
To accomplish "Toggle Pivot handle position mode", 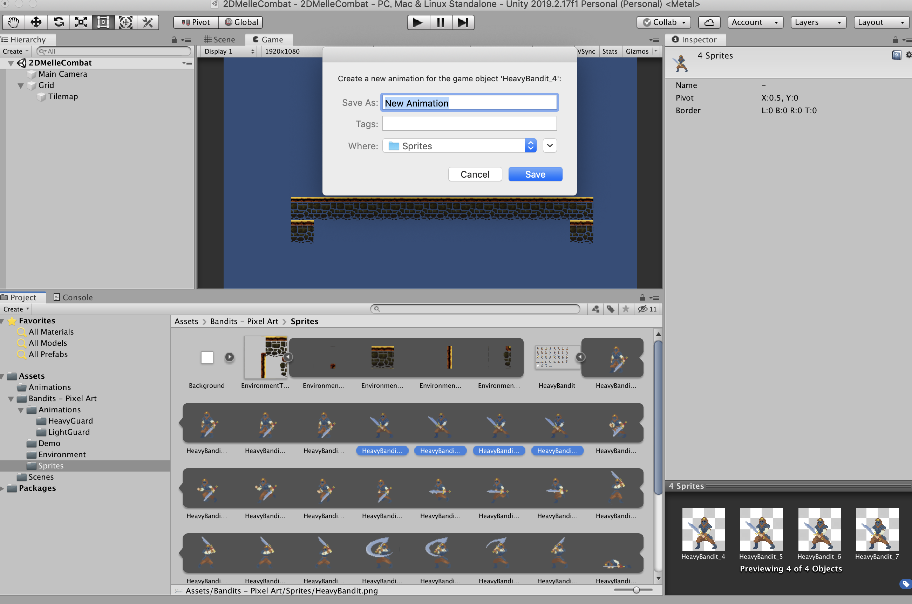I will [x=196, y=22].
